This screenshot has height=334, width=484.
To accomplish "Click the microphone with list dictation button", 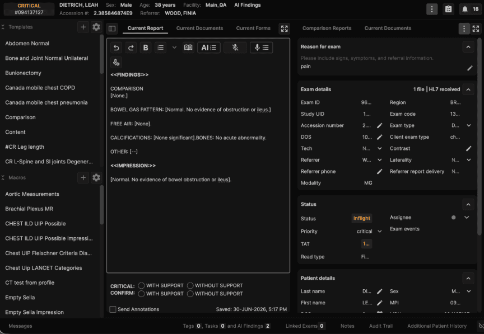I will tap(261, 48).
